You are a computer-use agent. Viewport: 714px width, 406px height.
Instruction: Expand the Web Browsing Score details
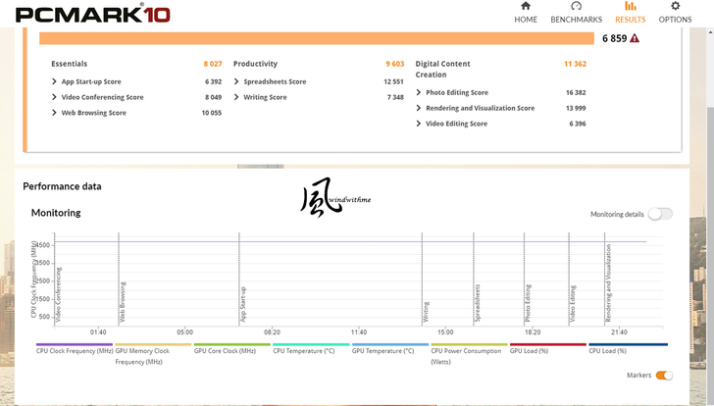tap(55, 113)
